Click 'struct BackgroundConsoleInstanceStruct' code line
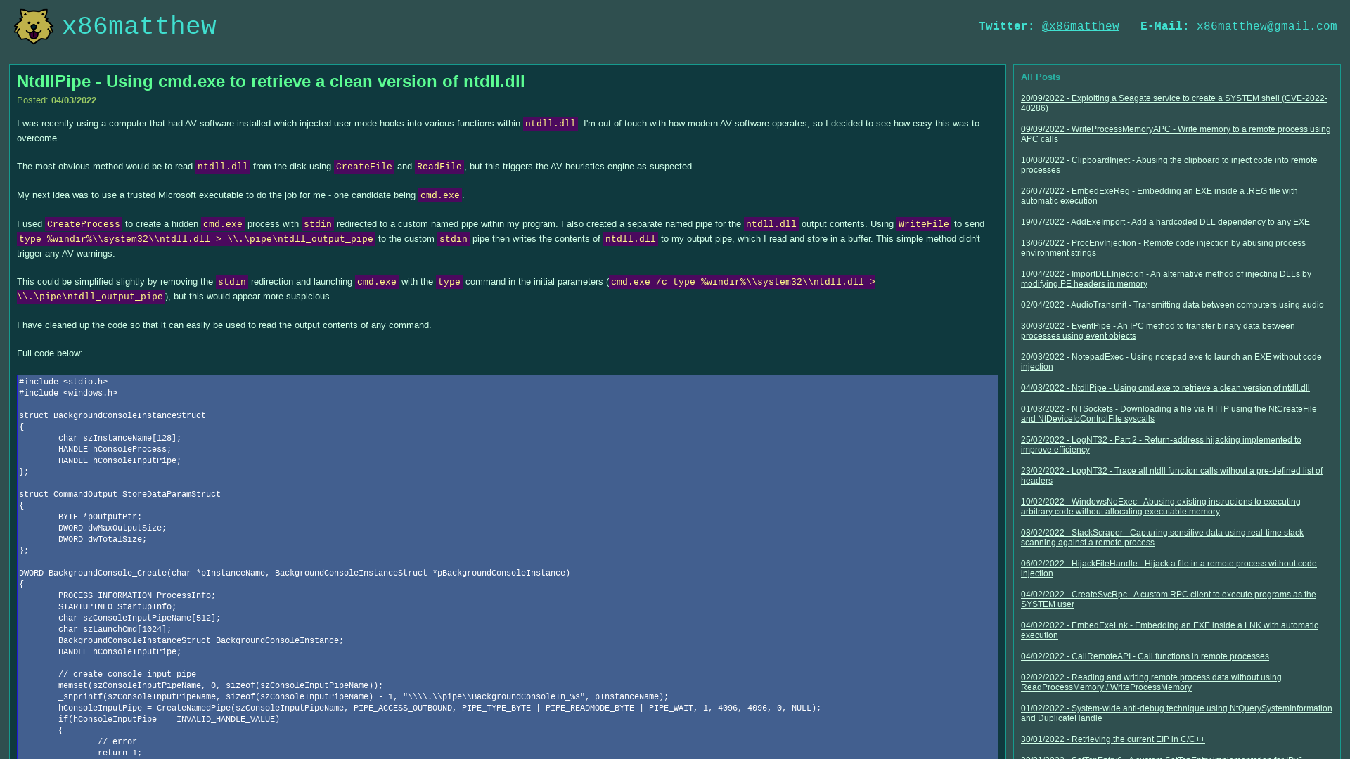This screenshot has width=1350, height=759. [x=112, y=416]
